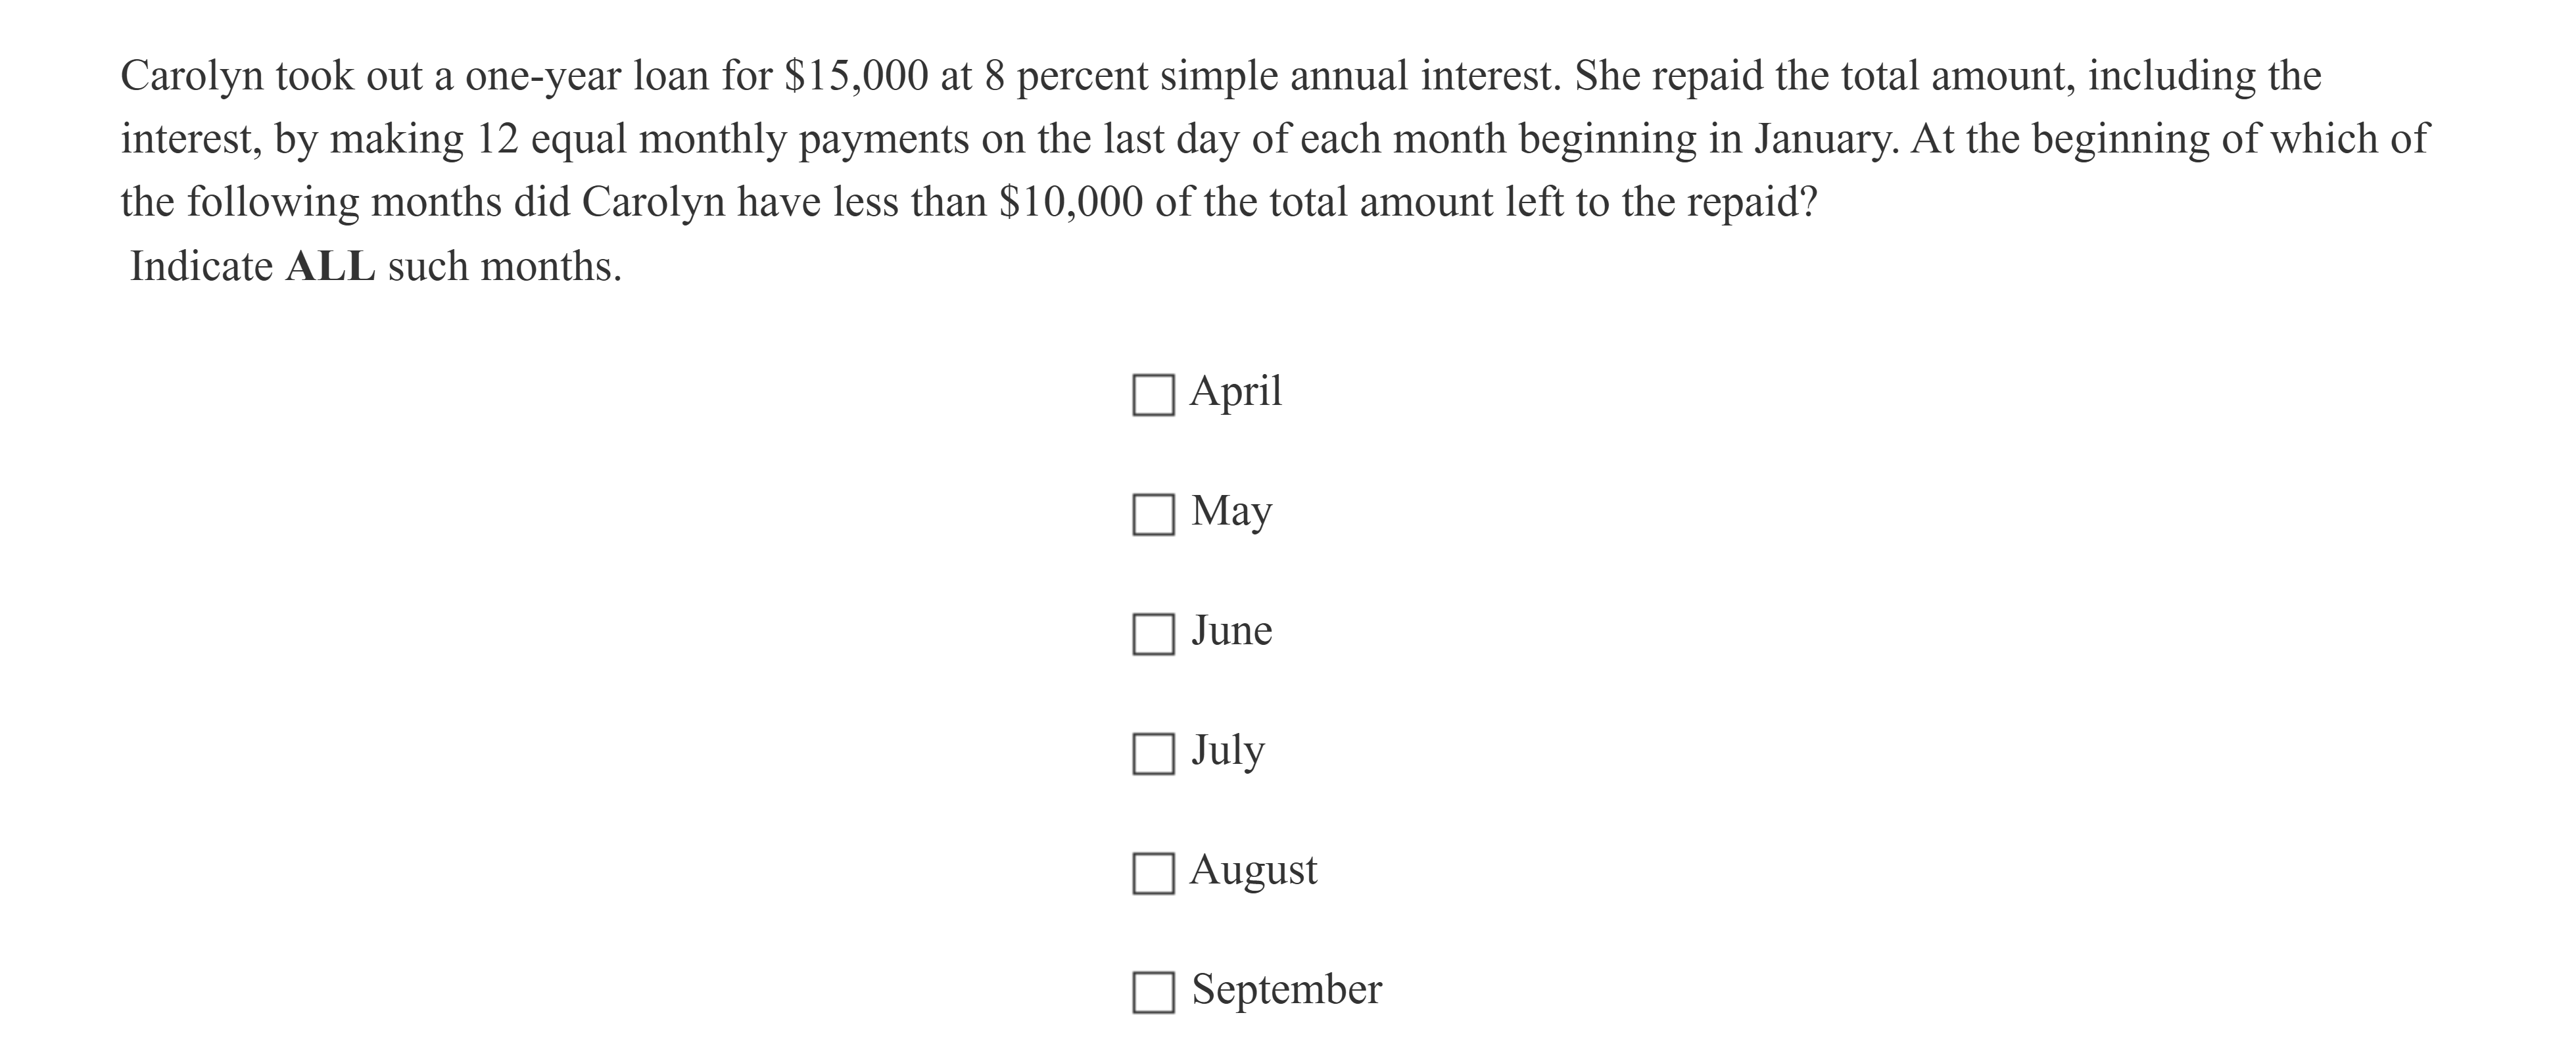Enable the July checkbox
The image size is (2576, 1061).
1153,754
